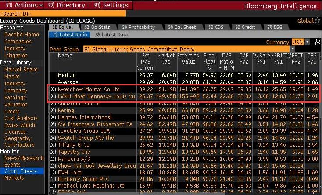Switch to the Bal Sheet tab
Screen dimensions: 322x195
pyautogui.click(x=182, y=27)
